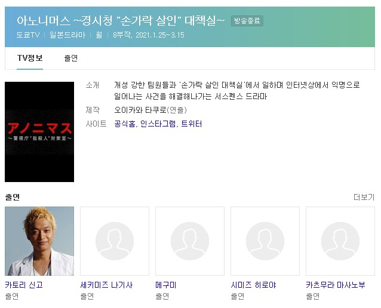Open the 카토리 신고 name link
This screenshot has height=308, width=381.
pos(24,285)
